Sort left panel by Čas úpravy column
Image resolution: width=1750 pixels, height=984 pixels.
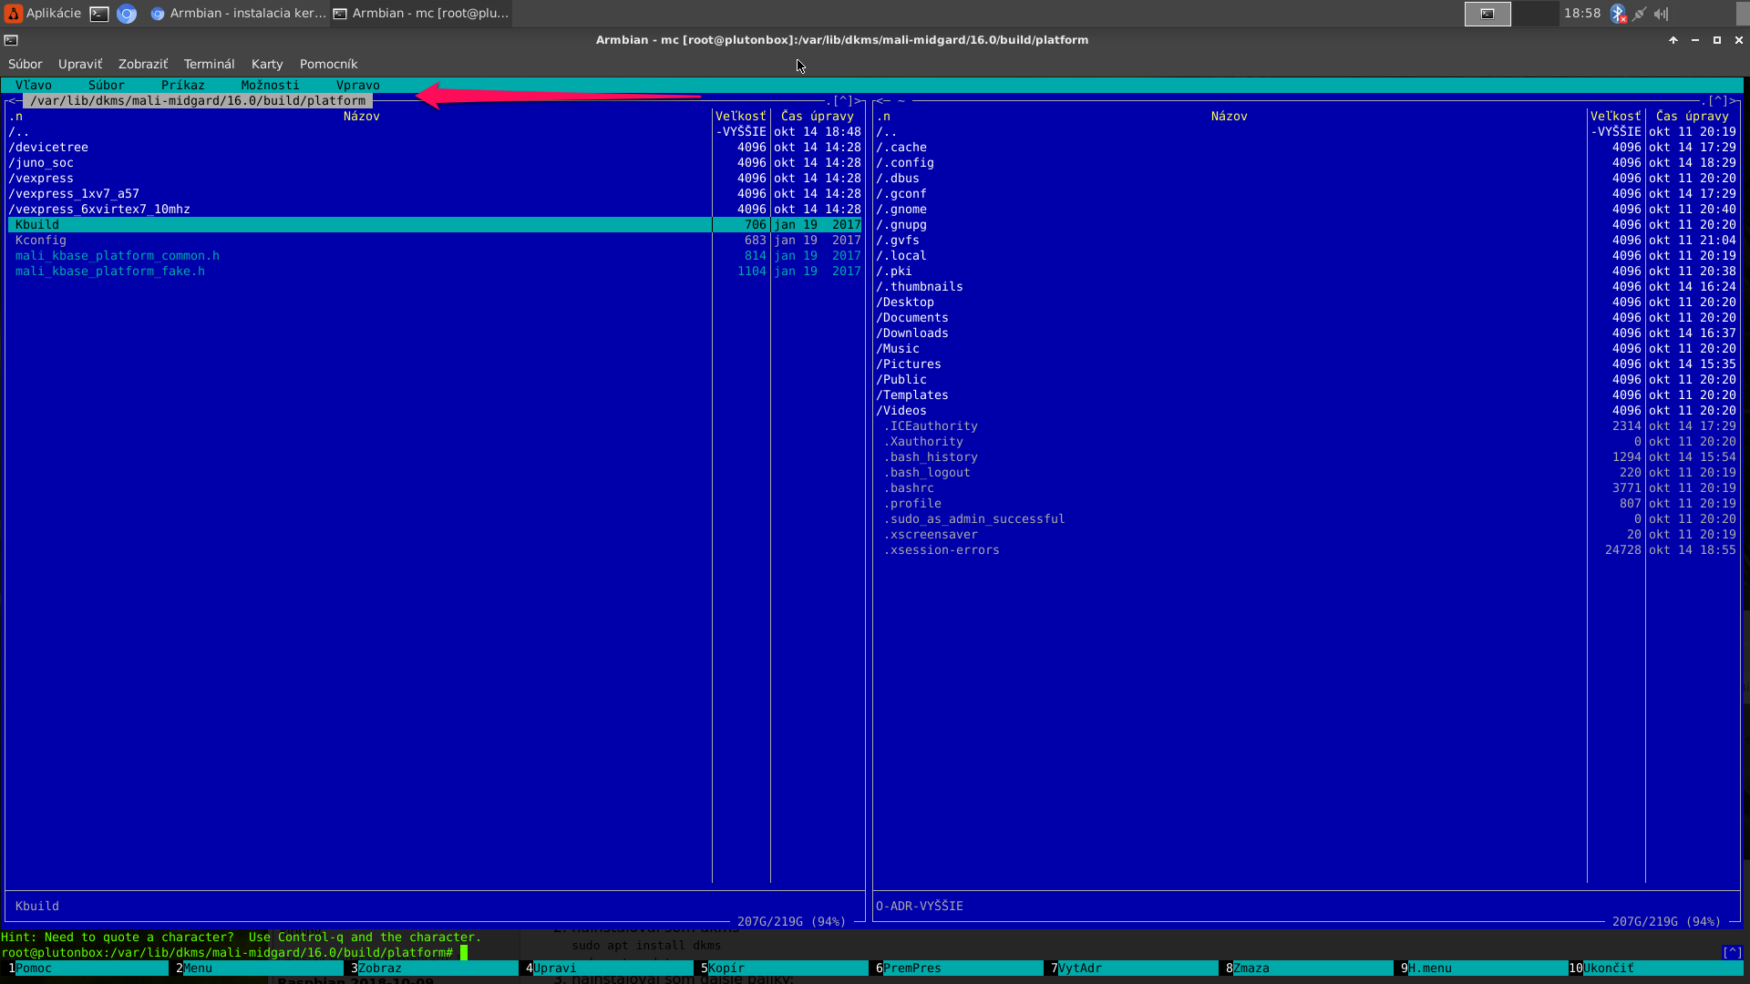pyautogui.click(x=818, y=116)
